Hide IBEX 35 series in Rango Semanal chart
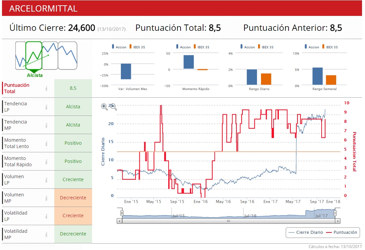The image size is (365, 250). point(331,47)
